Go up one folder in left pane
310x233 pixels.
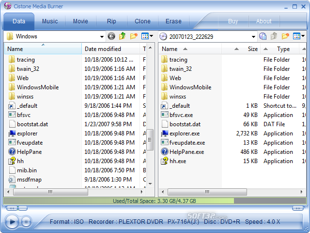pos(123,36)
